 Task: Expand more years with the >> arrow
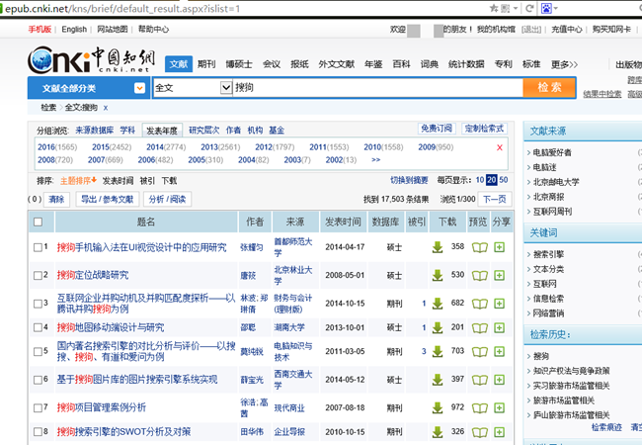pos(376,160)
